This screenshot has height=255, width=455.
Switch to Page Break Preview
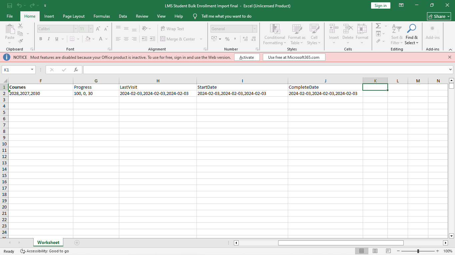pos(388,251)
